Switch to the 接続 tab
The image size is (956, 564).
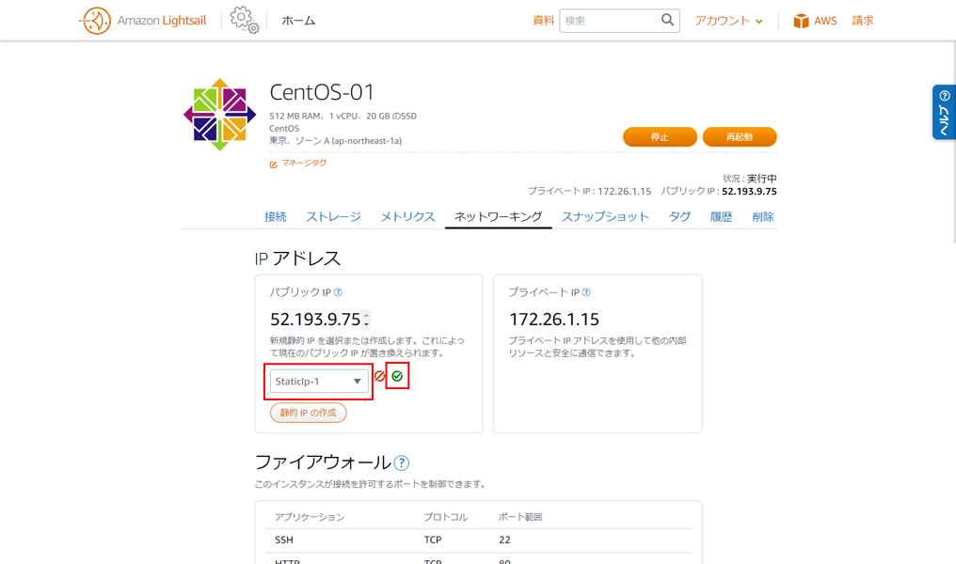[275, 217]
